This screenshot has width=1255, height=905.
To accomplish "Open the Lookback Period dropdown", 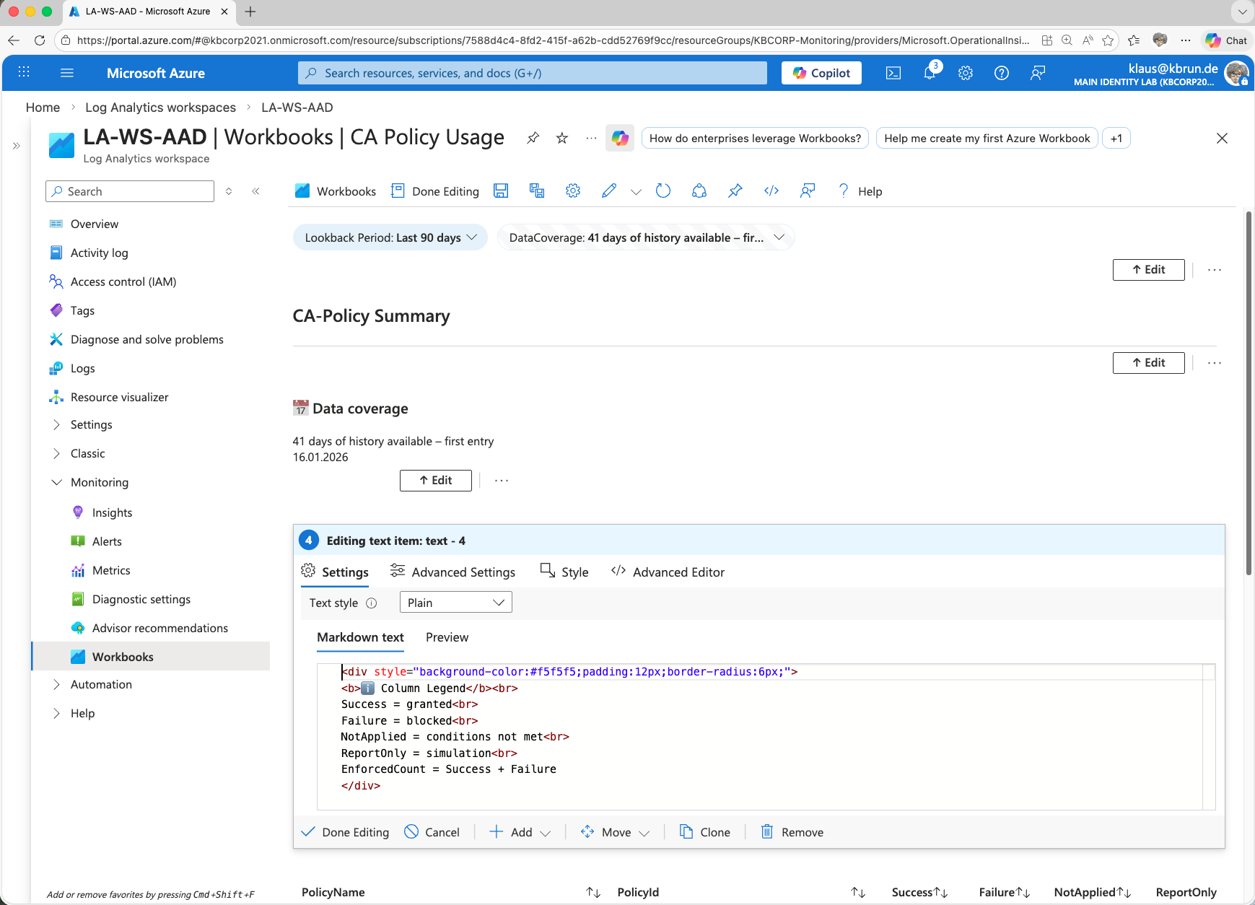I will pos(390,237).
